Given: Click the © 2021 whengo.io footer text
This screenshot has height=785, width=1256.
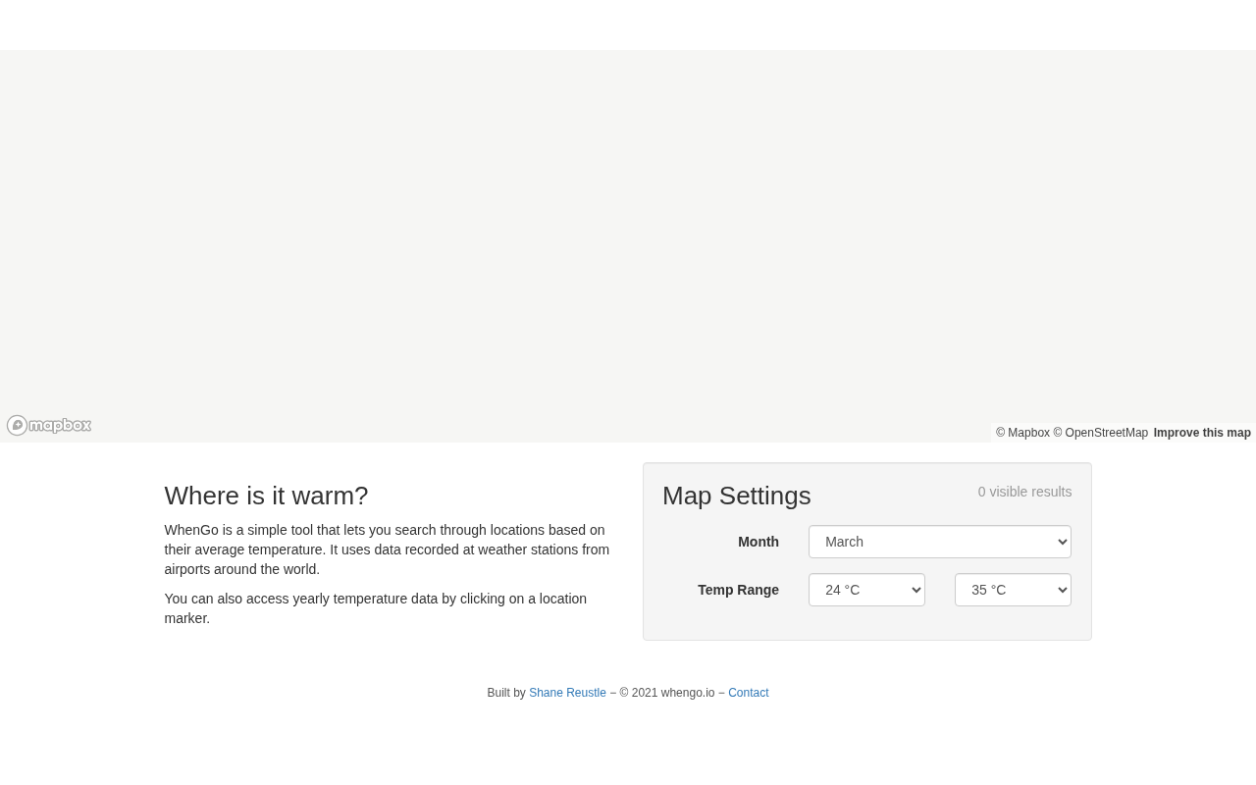Looking at the screenshot, I should pyautogui.click(x=667, y=693).
